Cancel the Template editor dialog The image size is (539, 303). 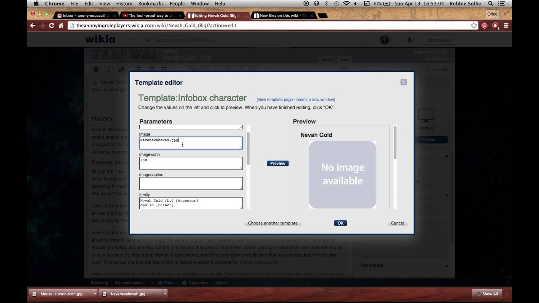click(397, 223)
